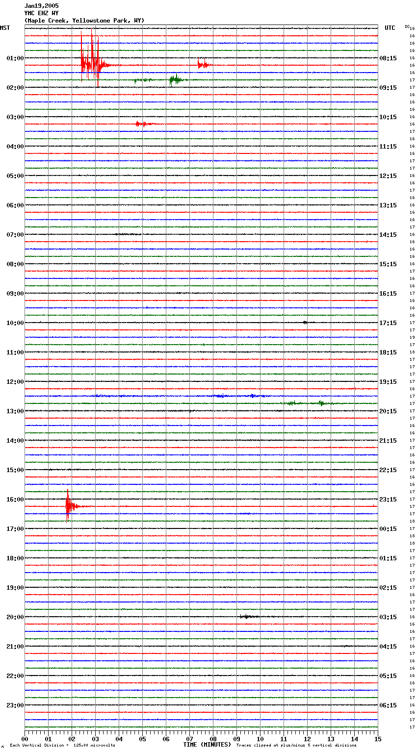The width and height of the screenshot is (417, 752).
Task: Click the DC column header
Action: pyautogui.click(x=407, y=26)
